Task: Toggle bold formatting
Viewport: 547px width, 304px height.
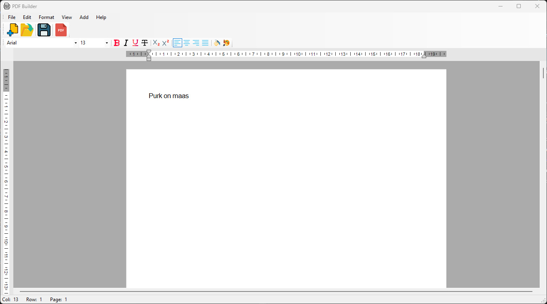Action: [117, 43]
